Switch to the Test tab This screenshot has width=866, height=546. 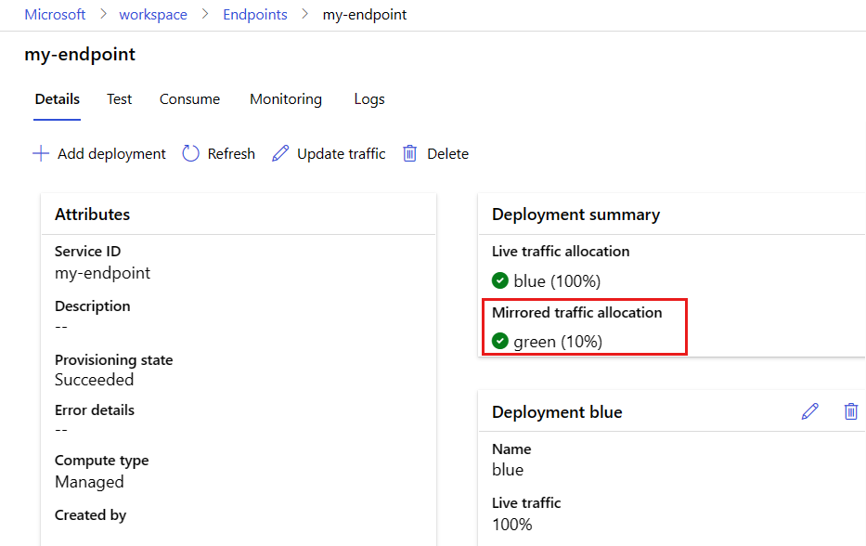[x=119, y=99]
